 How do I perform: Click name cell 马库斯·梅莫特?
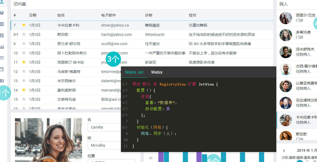coord(69,72)
